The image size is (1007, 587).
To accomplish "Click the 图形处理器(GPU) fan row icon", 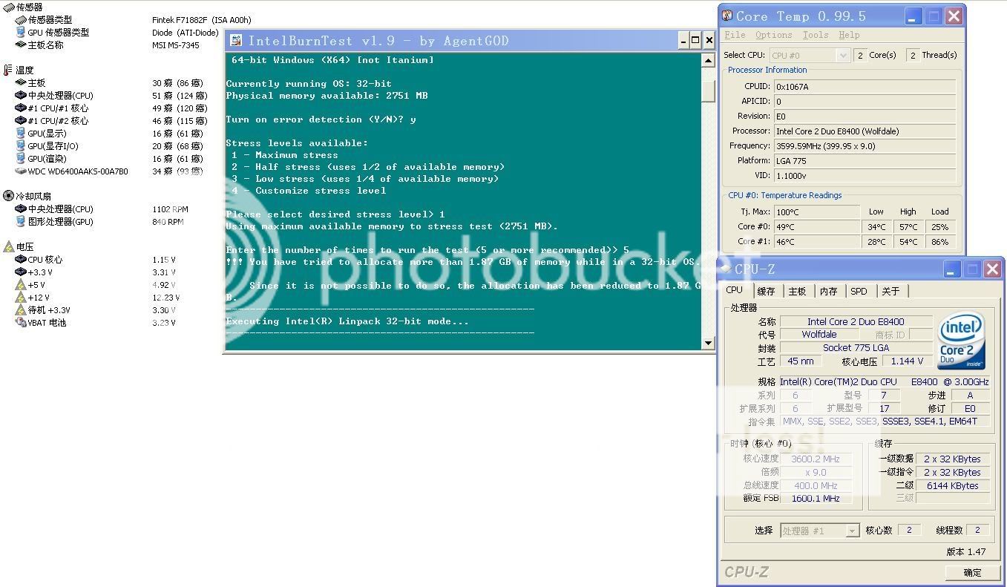I will 21,221.
